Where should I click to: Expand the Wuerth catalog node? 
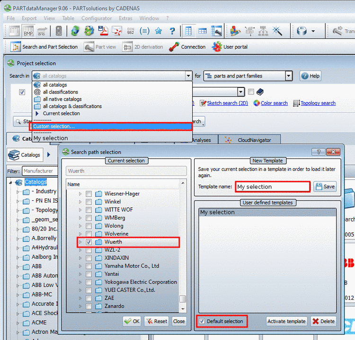(x=80, y=242)
